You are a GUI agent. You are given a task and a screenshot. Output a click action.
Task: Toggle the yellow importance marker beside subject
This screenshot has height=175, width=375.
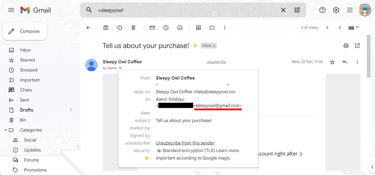click(x=195, y=46)
